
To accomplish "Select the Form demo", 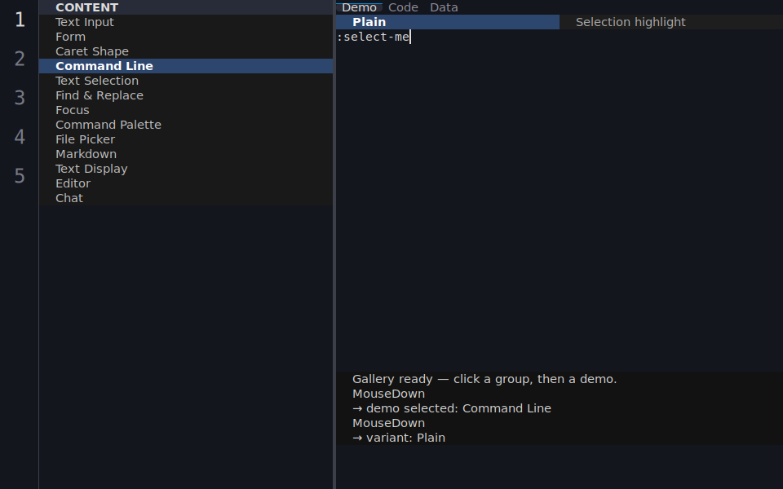I will [186, 37].
